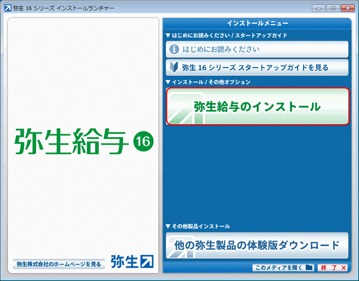359x281 pixels.
Task: Click the インストールメニュー header
Action: (257, 23)
